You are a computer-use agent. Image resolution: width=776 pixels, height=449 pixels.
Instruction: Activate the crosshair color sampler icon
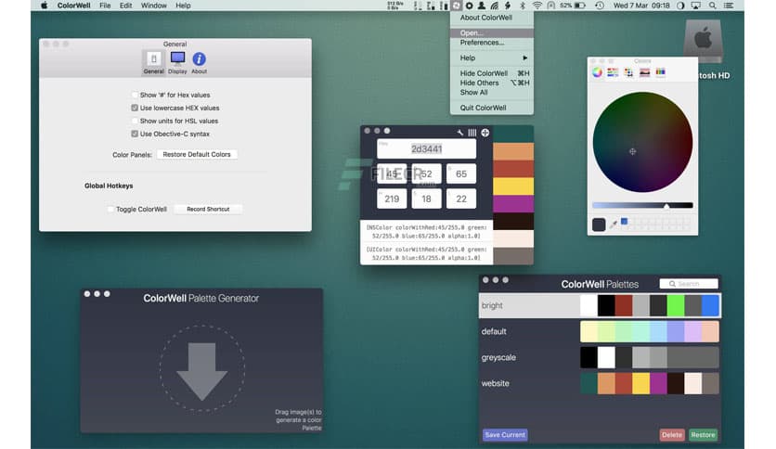point(485,133)
